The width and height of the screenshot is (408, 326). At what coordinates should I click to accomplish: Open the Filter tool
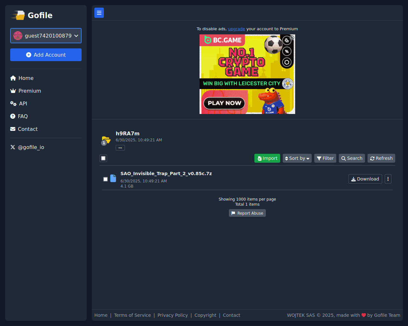coord(325,158)
